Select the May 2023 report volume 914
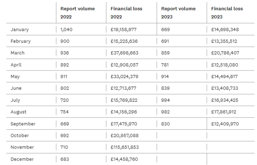This screenshot has width=257, height=165. tap(165, 76)
